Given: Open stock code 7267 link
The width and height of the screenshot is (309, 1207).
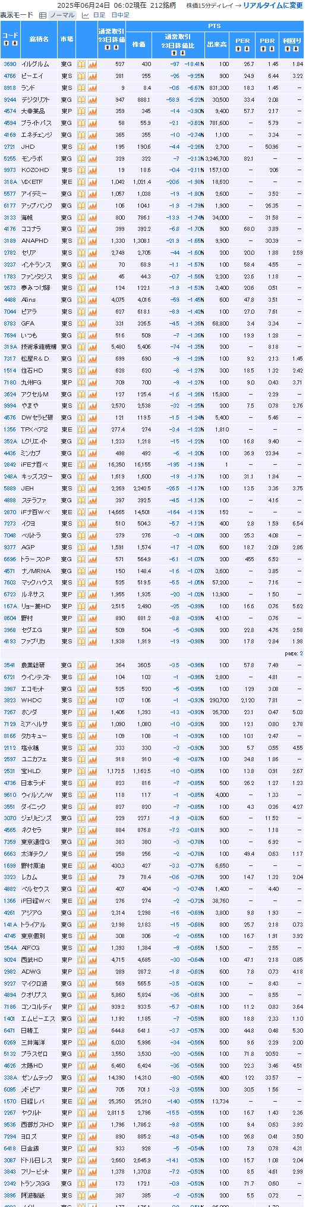Looking at the screenshot, I should (10, 712).
